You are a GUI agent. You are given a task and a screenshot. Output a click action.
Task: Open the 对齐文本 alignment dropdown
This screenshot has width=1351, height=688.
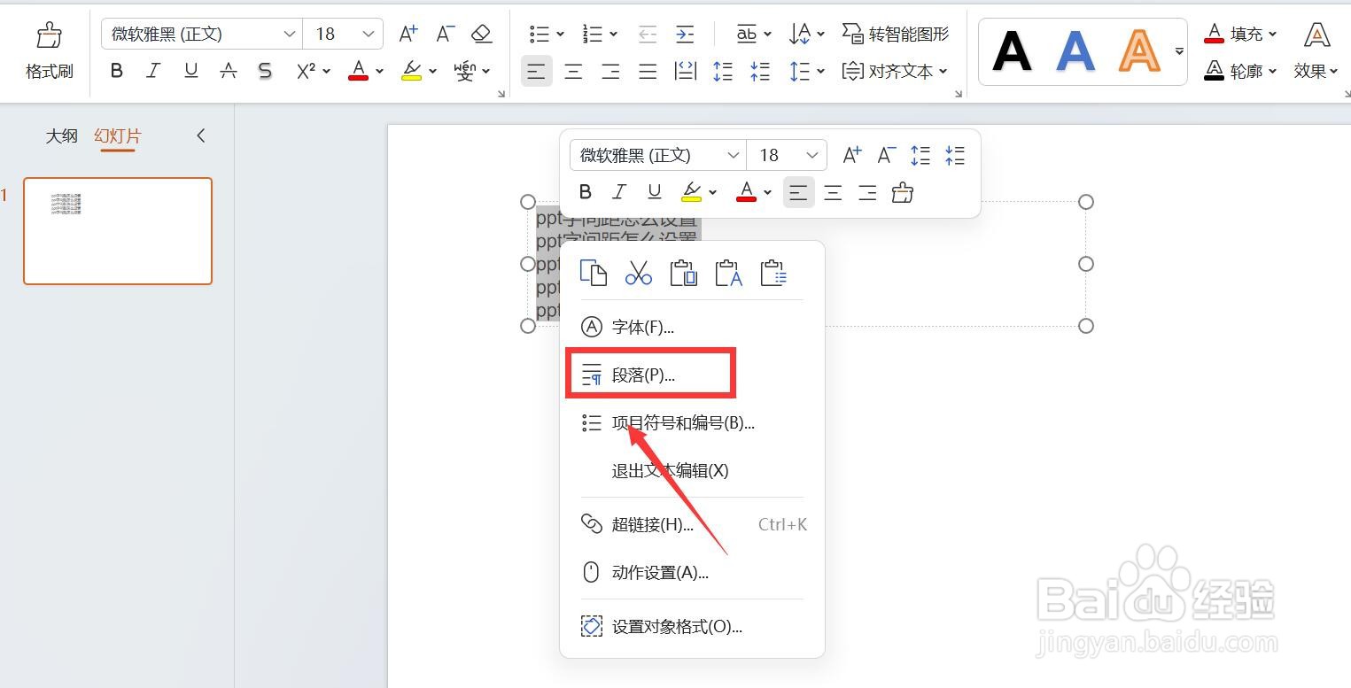pyautogui.click(x=895, y=71)
